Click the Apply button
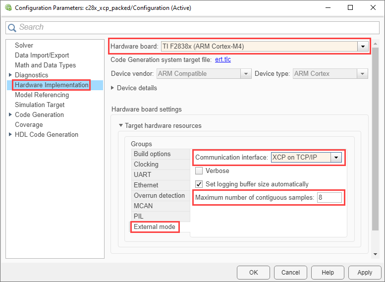The image size is (385, 282). point(364,272)
